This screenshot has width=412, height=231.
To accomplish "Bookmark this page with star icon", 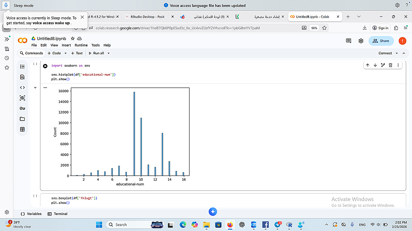I will tap(324, 28).
